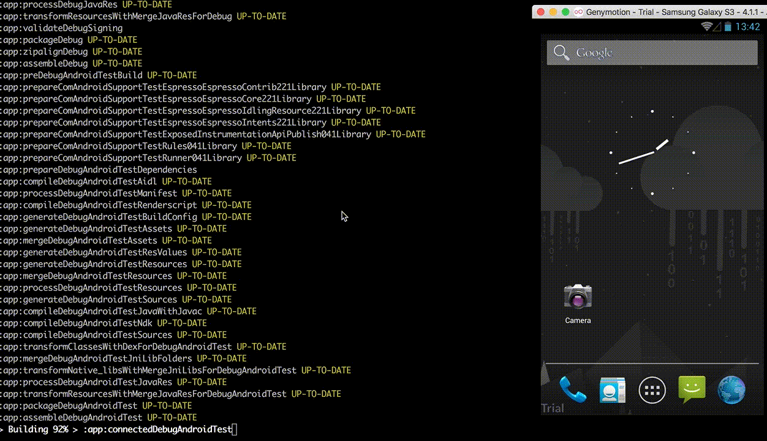The width and height of the screenshot is (767, 441).
Task: Click the :app:zipalignDebug line
Action: click(x=71, y=51)
